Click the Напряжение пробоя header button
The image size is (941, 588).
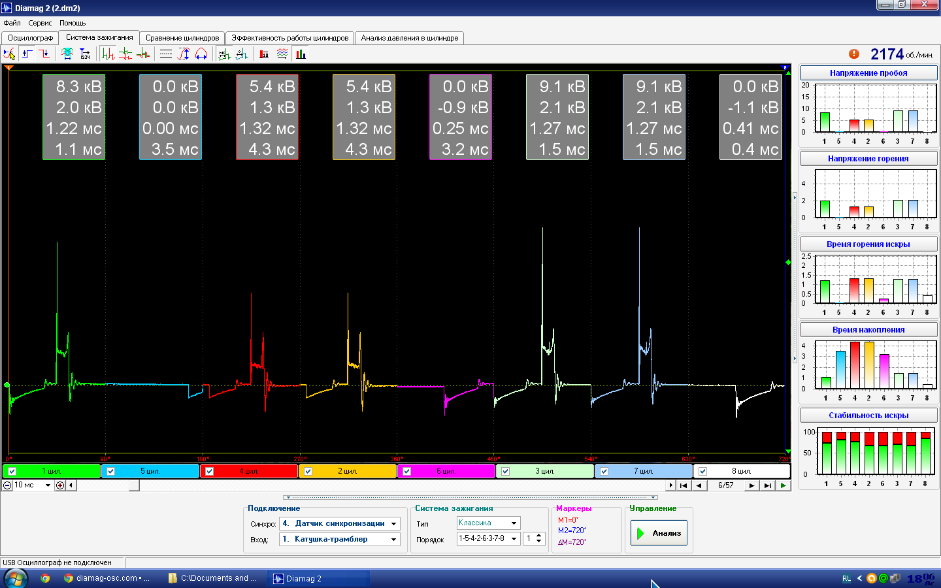click(x=868, y=73)
